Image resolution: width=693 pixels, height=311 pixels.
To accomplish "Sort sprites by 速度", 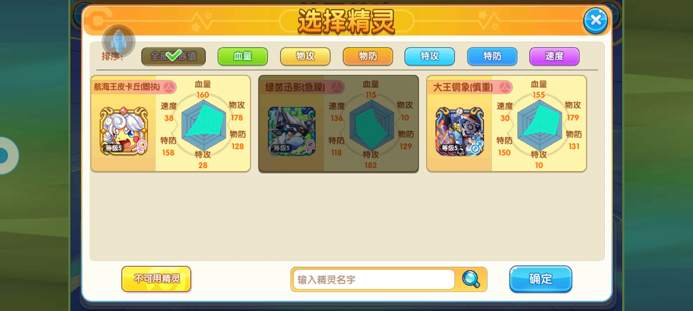I will [554, 56].
